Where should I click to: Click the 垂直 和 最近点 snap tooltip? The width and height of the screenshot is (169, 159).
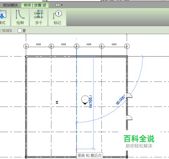tap(90, 155)
